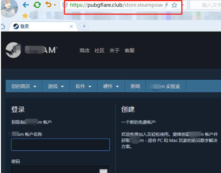221x173 pixels.
Task: Open the 新闻 navigation tab
Action: (x=135, y=86)
